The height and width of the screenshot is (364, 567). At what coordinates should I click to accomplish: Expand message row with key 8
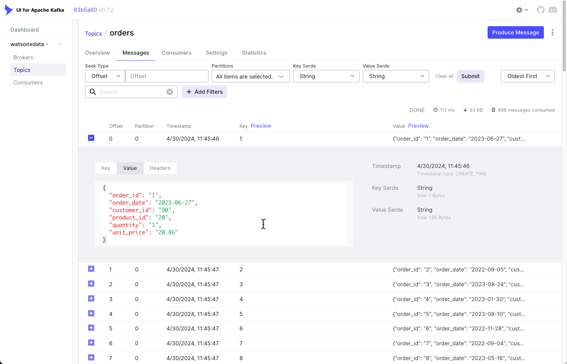91,357
